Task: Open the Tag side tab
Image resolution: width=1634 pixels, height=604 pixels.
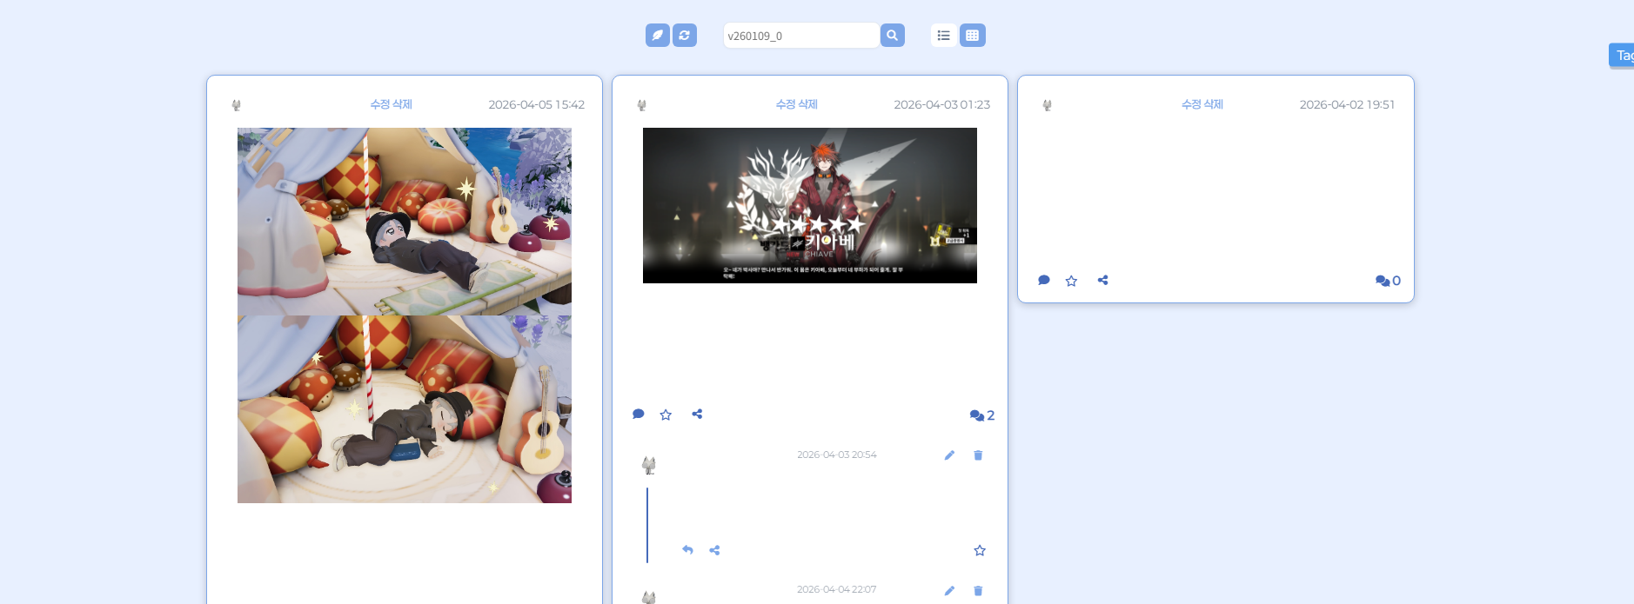Action: tap(1622, 56)
